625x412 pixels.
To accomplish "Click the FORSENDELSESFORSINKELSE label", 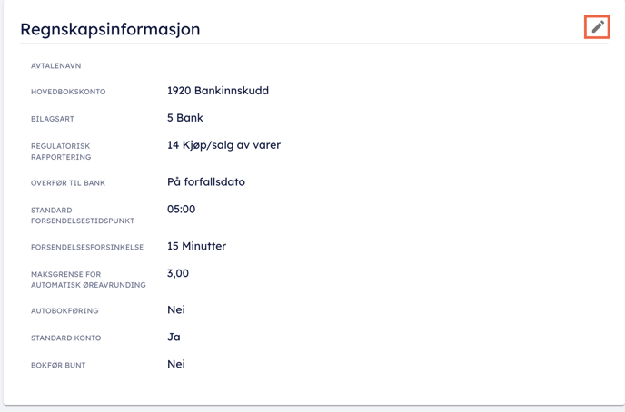I will click(x=87, y=248).
